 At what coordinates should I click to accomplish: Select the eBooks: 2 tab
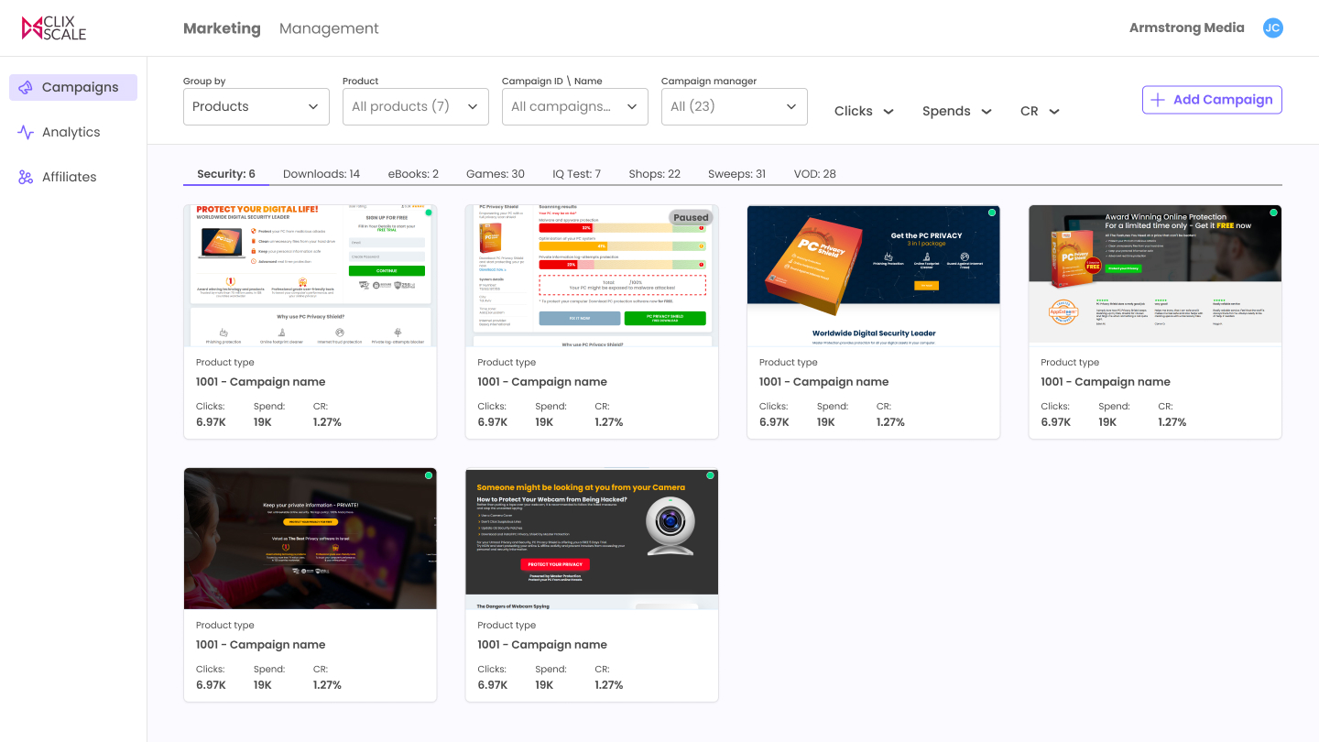pos(413,173)
